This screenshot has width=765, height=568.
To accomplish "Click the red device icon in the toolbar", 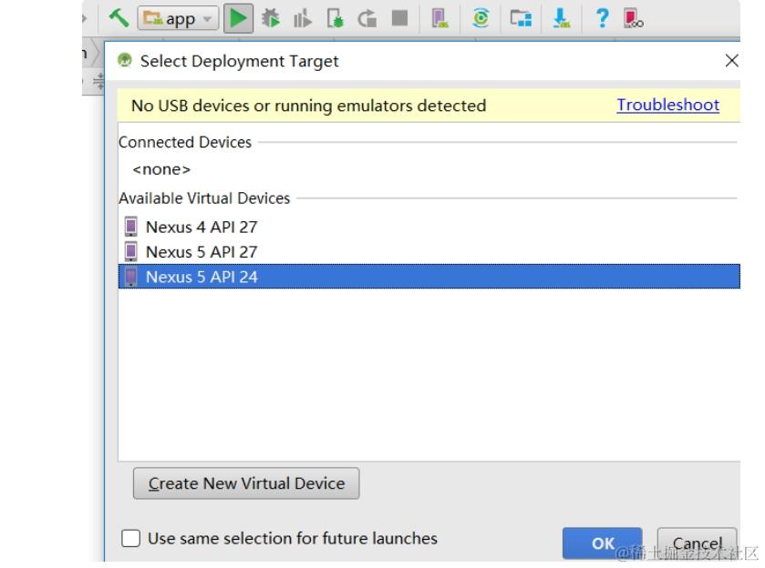I will (634, 18).
